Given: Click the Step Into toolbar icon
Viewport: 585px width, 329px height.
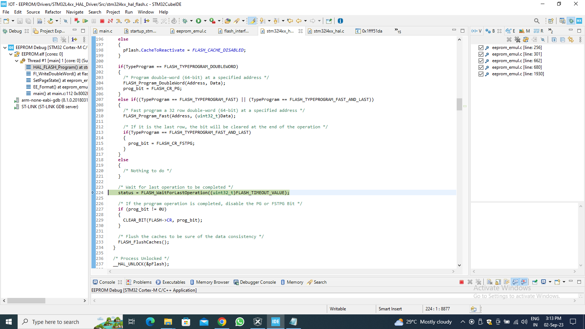Looking at the screenshot, I should (x=118, y=21).
